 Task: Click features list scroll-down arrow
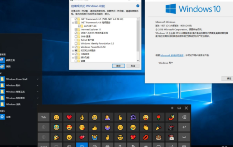point(138,61)
